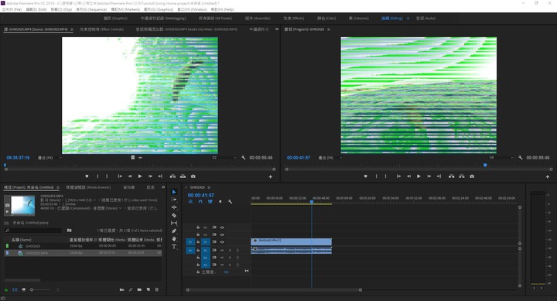Open timeline display settings wrench
The width and height of the screenshot is (557, 301).
pos(231,201)
